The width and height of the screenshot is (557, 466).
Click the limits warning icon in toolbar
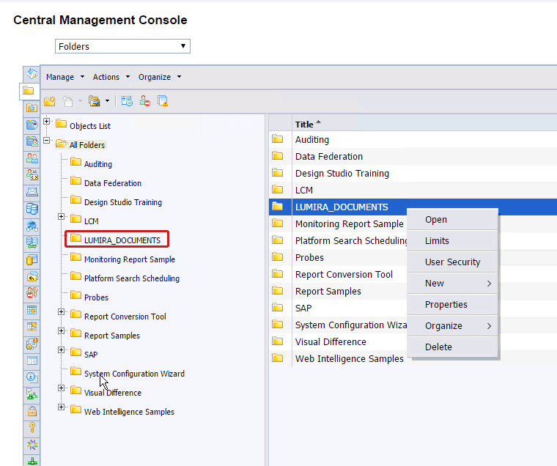coord(163,101)
